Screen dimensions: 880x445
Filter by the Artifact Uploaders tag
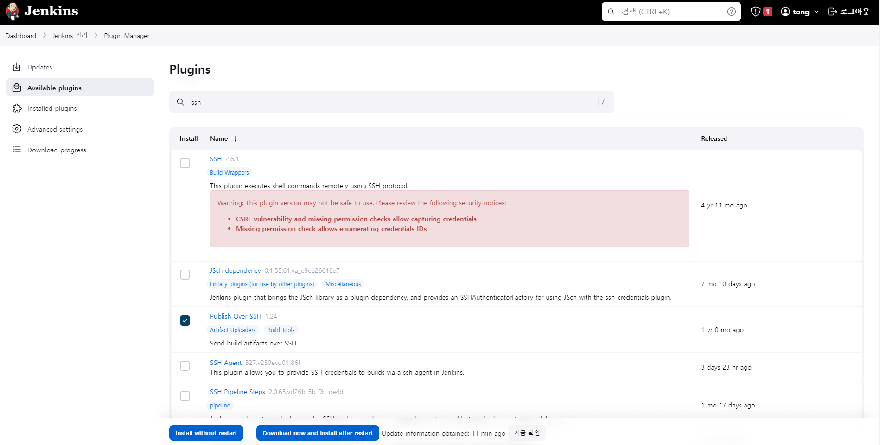(233, 330)
